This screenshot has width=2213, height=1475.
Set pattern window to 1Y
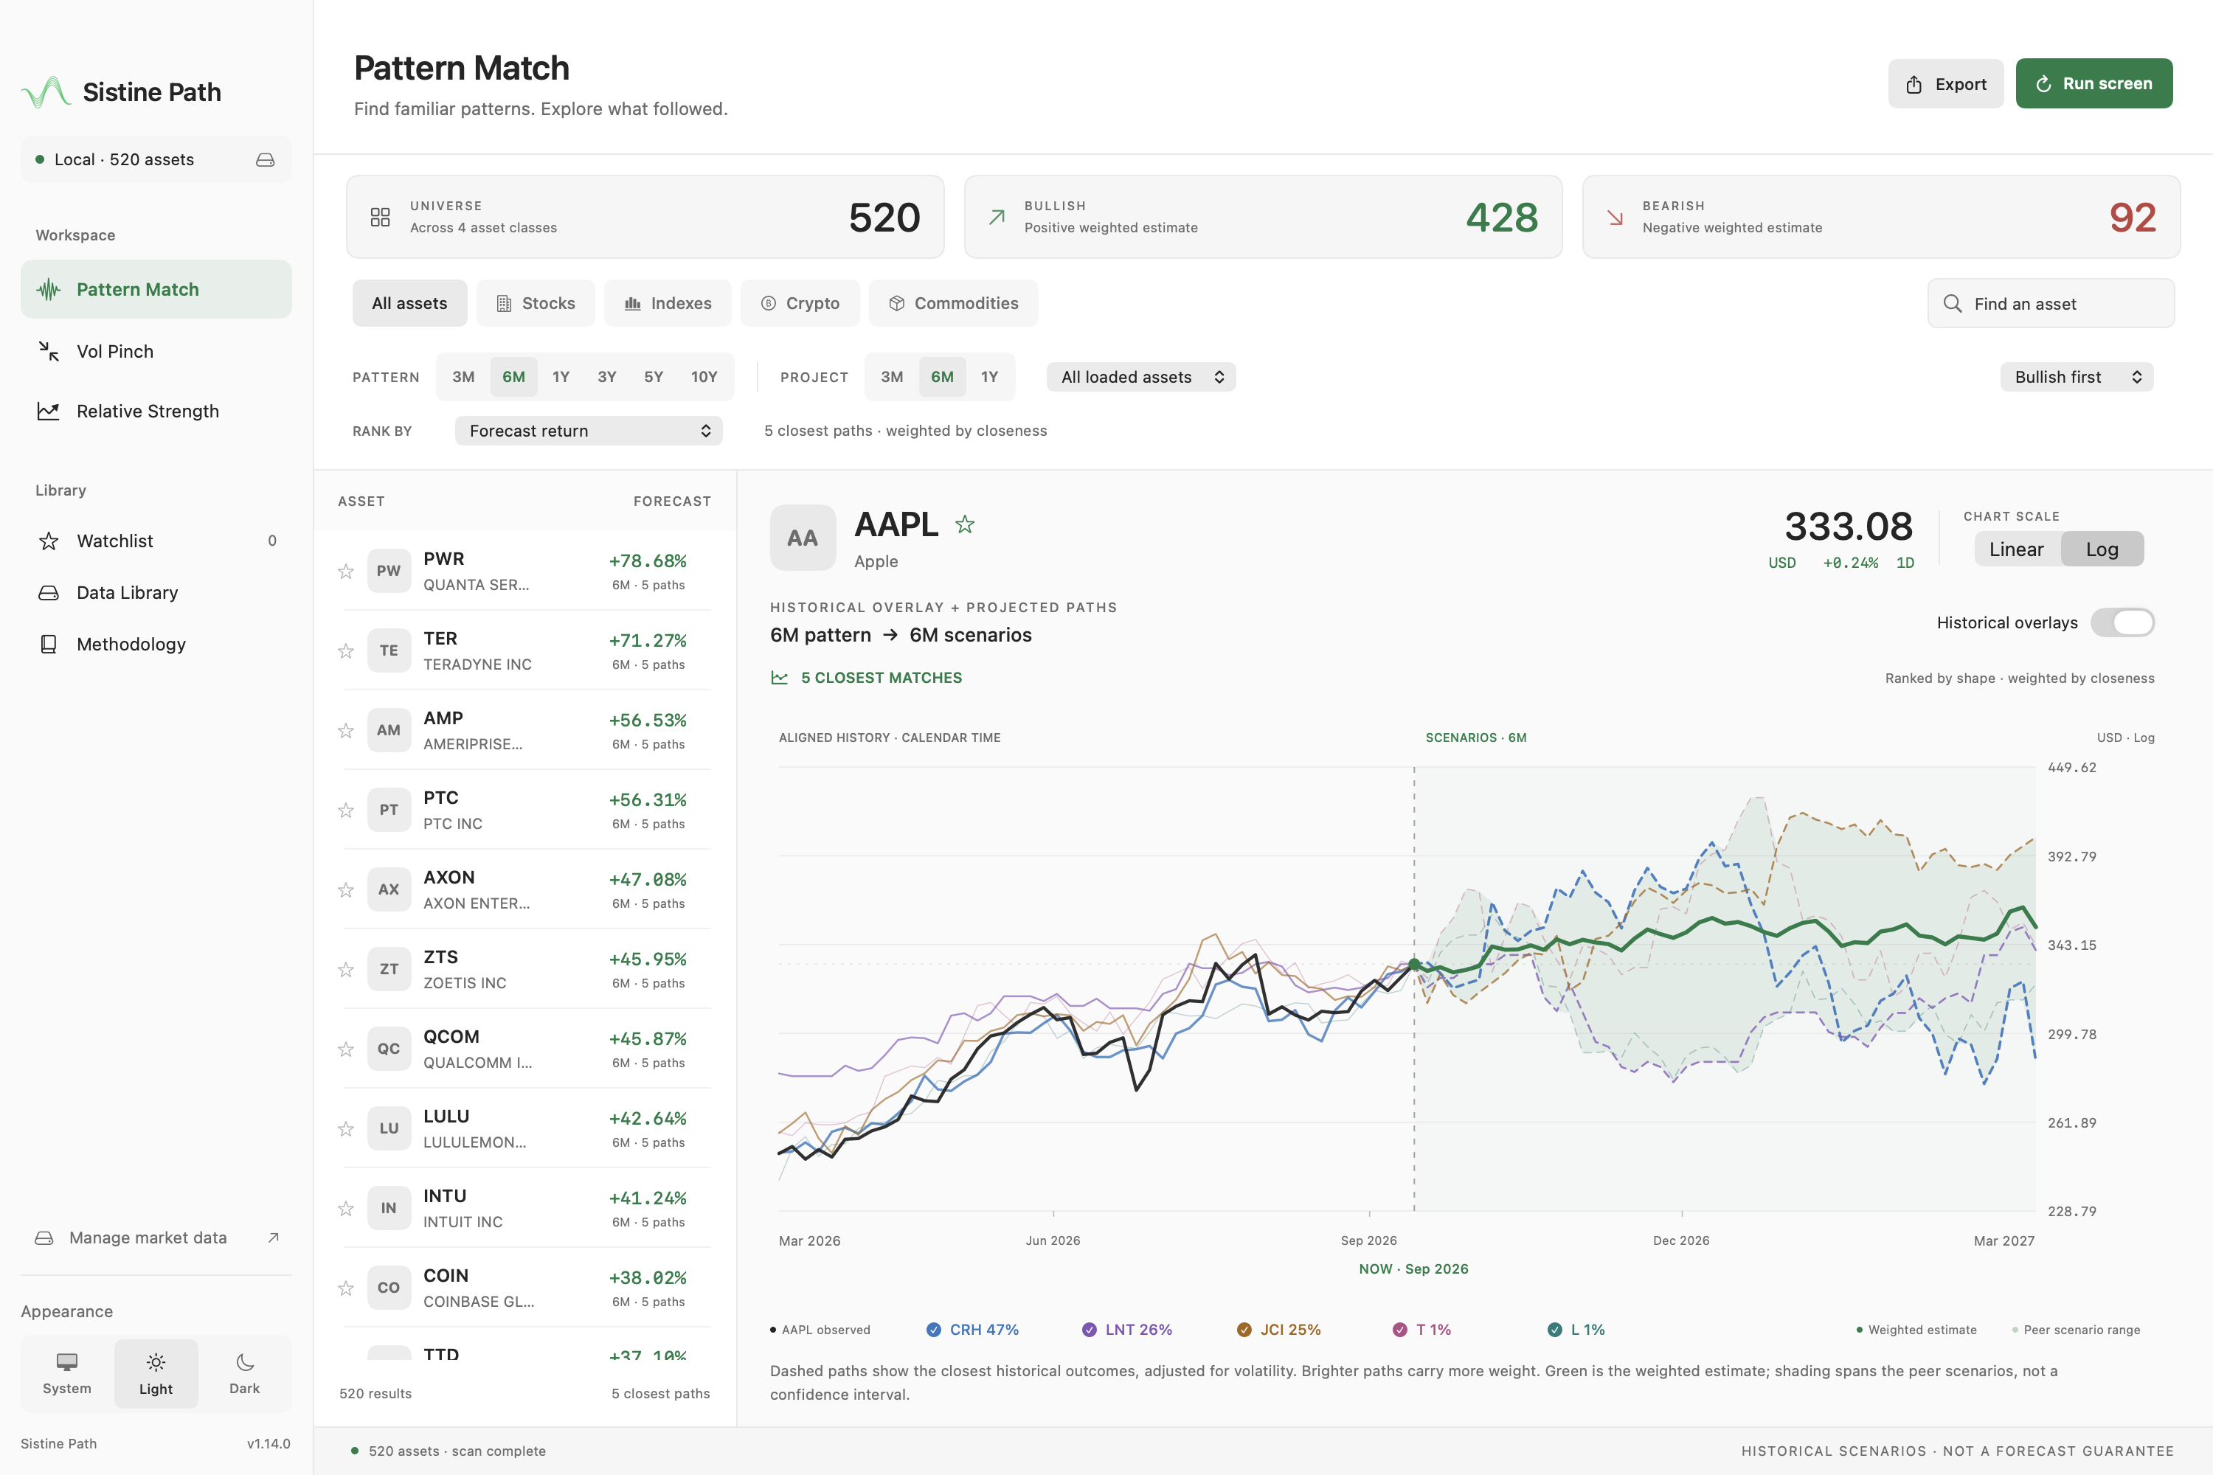[x=561, y=377]
